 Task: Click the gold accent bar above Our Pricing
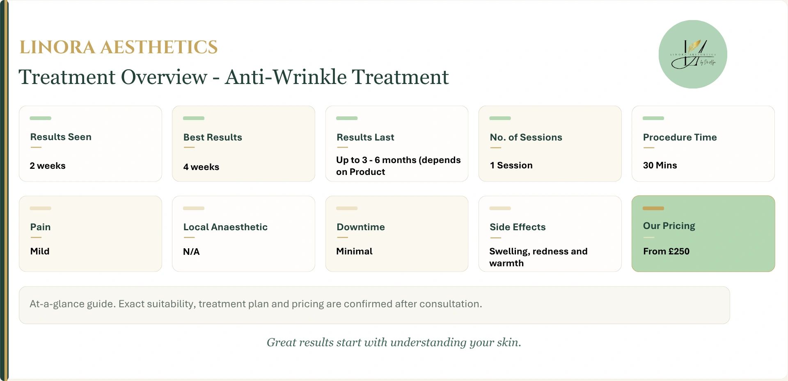653,208
